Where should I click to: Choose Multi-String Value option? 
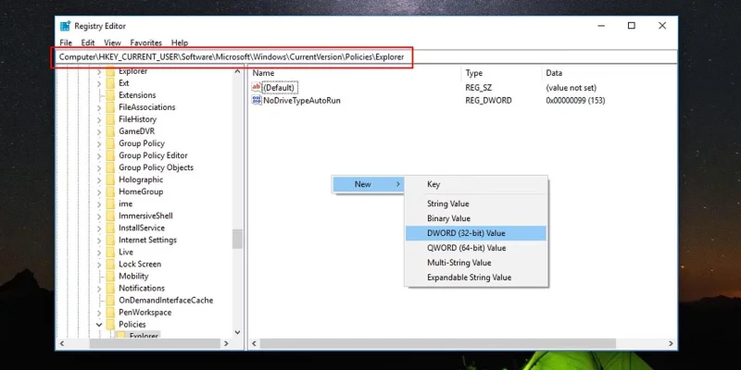point(476,263)
